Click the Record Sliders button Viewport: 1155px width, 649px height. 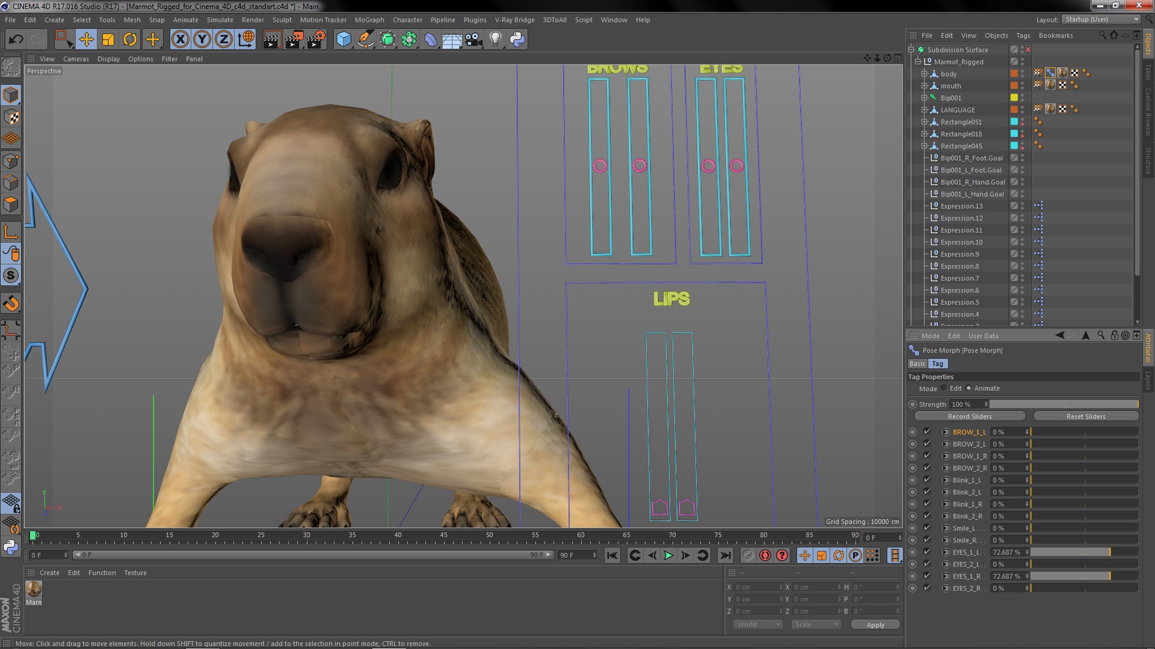(969, 416)
